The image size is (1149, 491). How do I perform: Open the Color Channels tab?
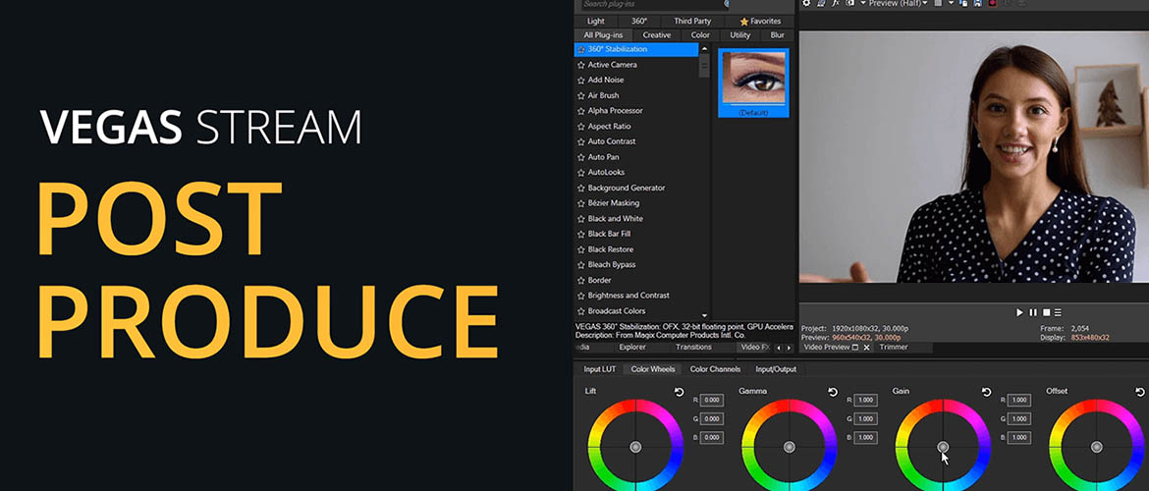point(715,369)
